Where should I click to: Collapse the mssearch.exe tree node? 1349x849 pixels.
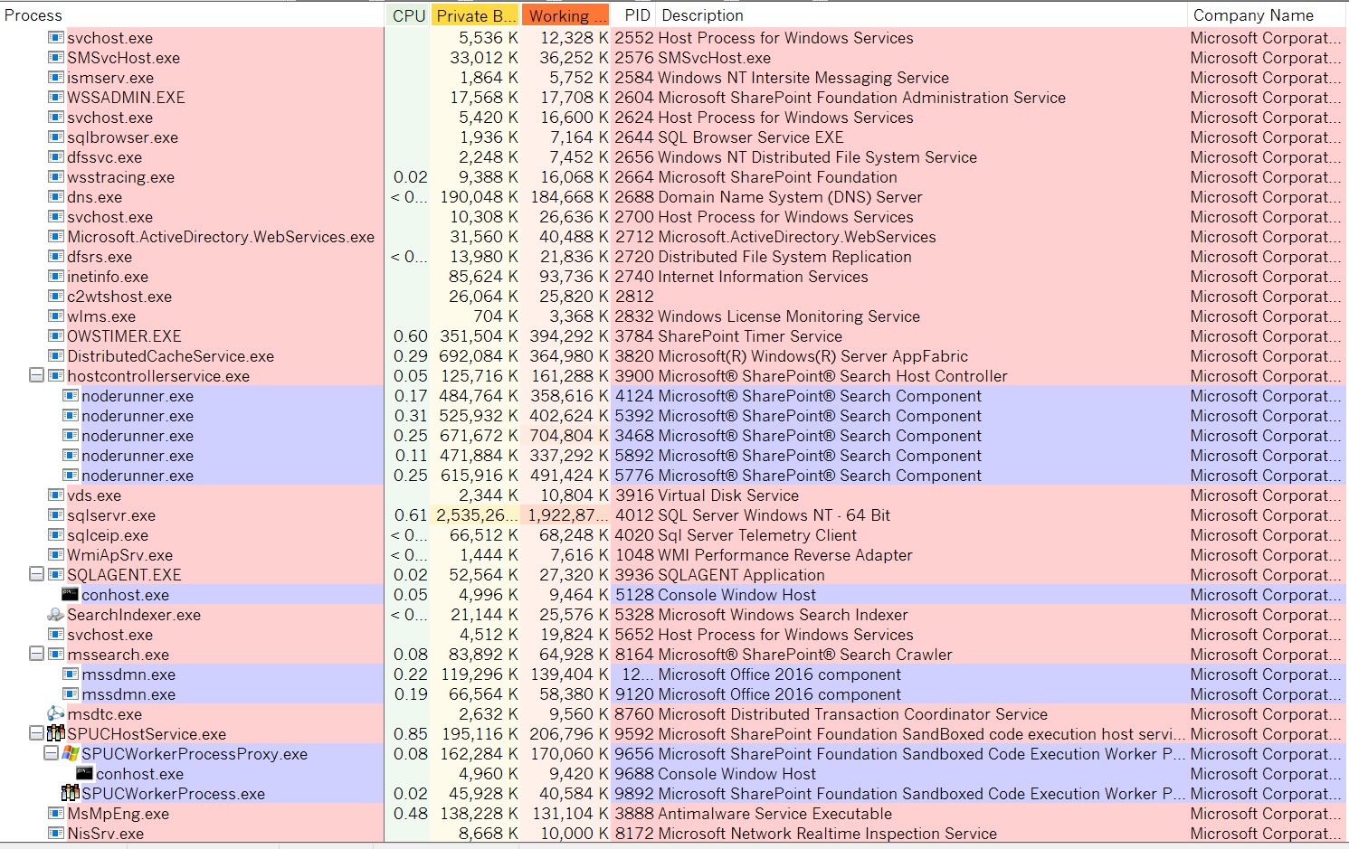coord(36,654)
